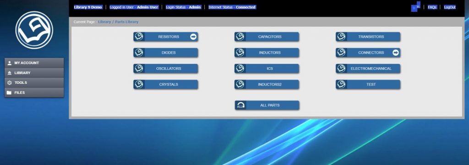Click the ALL icon on All Parts
The image size is (469, 165).
click(240, 105)
